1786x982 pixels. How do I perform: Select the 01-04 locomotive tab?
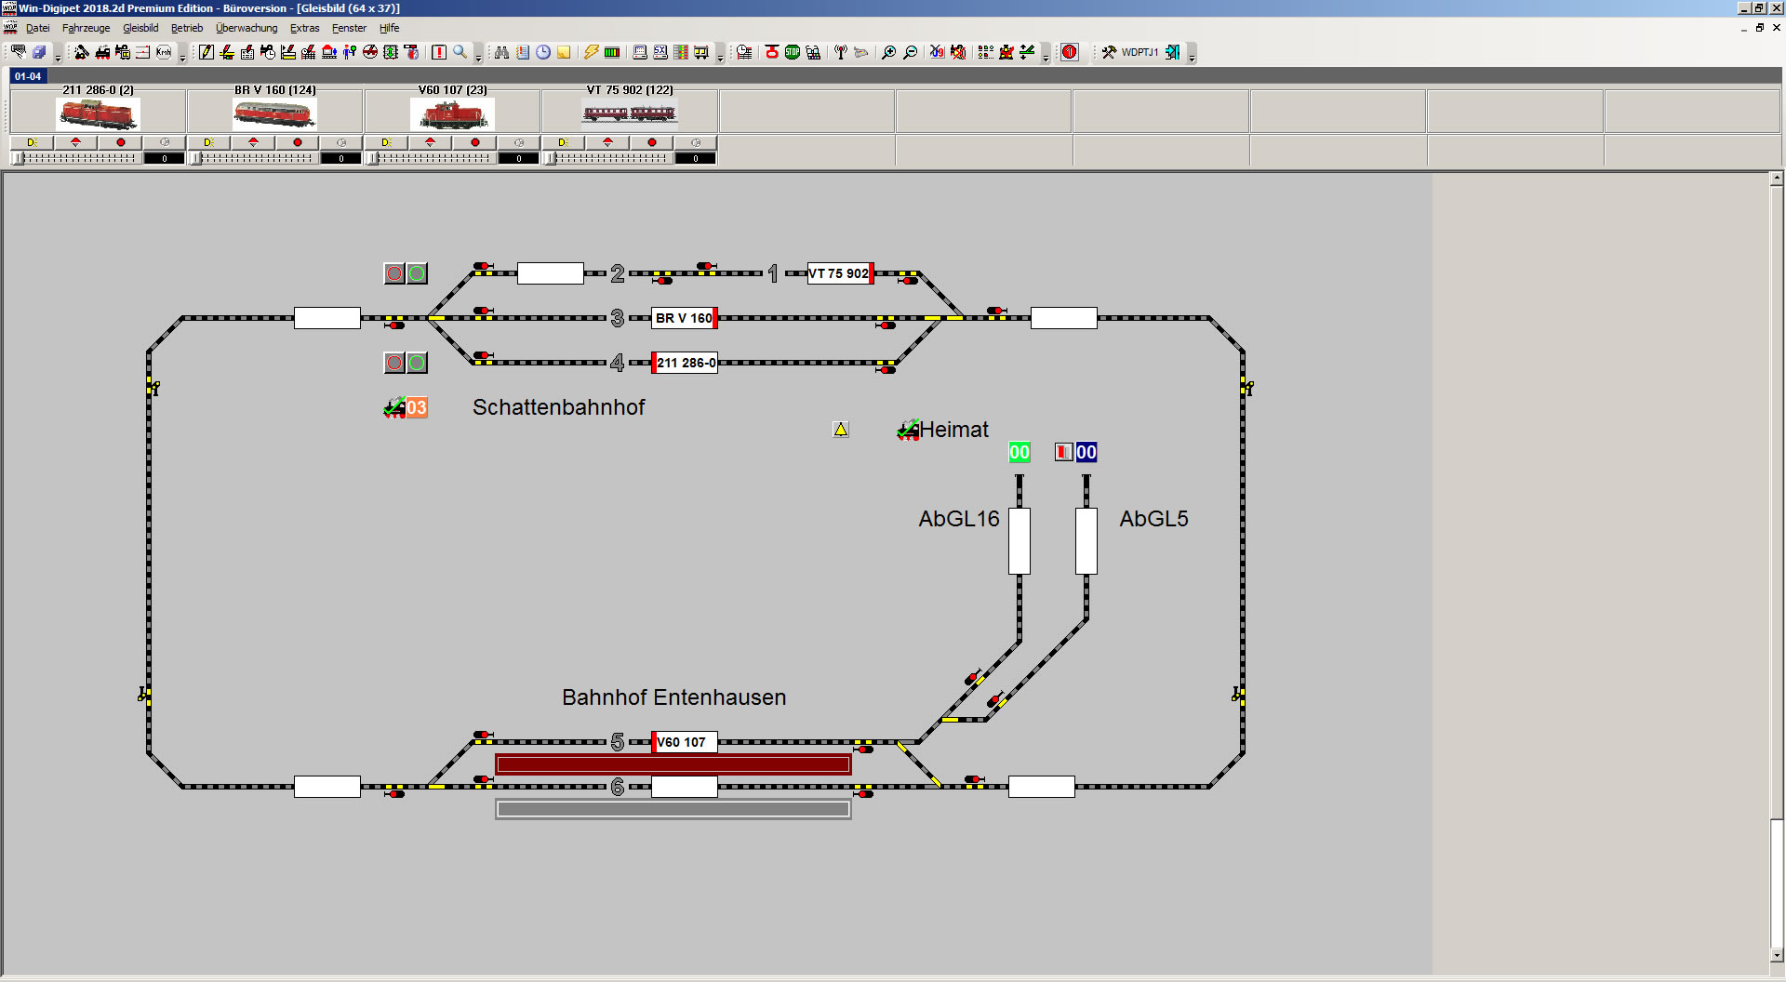coord(28,76)
